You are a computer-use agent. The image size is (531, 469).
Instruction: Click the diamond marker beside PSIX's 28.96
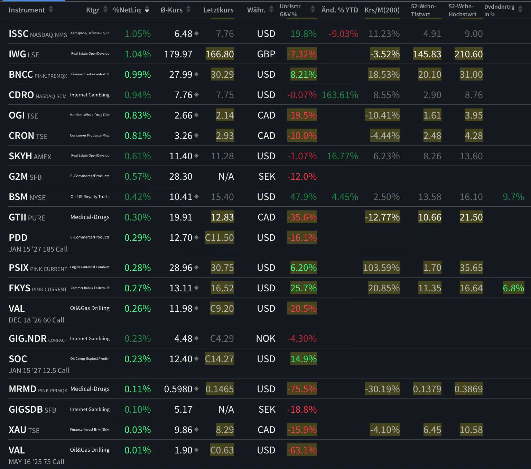click(196, 268)
